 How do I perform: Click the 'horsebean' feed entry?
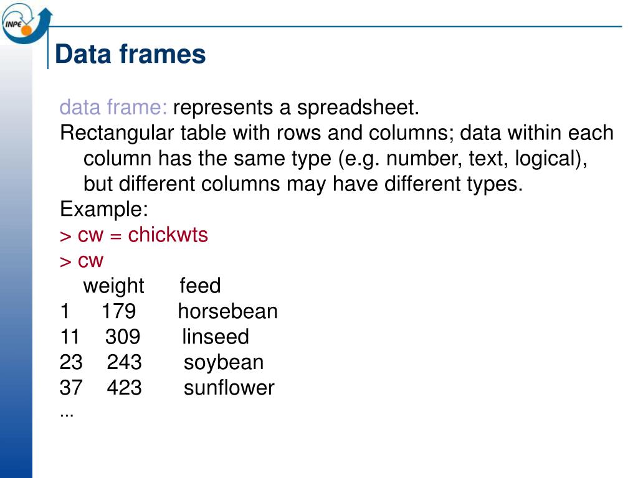pos(228,311)
